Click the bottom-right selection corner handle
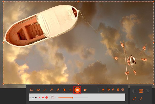 tap(153, 84)
